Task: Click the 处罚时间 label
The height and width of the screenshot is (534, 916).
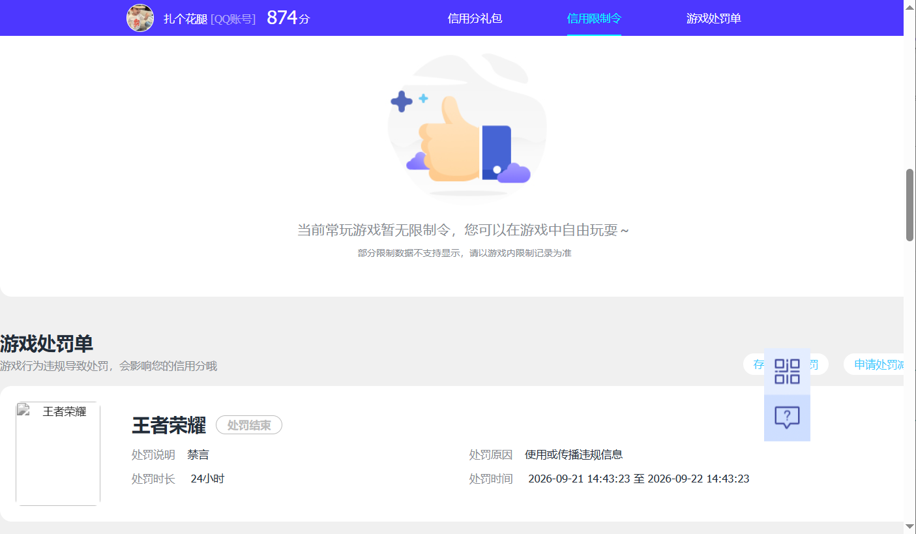Action: 491,479
